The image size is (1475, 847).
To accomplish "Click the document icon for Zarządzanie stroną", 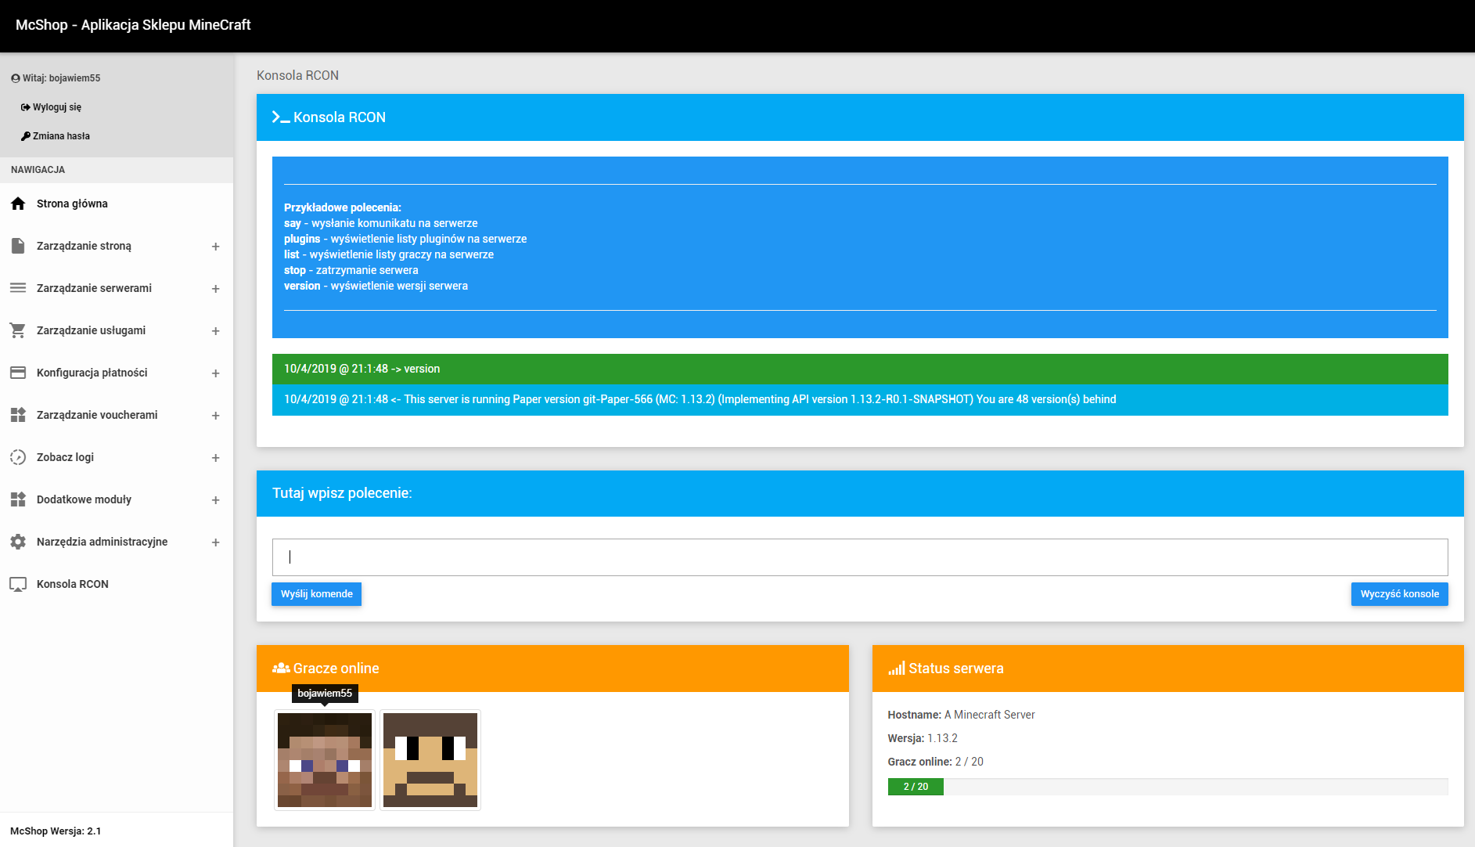I will click(18, 246).
